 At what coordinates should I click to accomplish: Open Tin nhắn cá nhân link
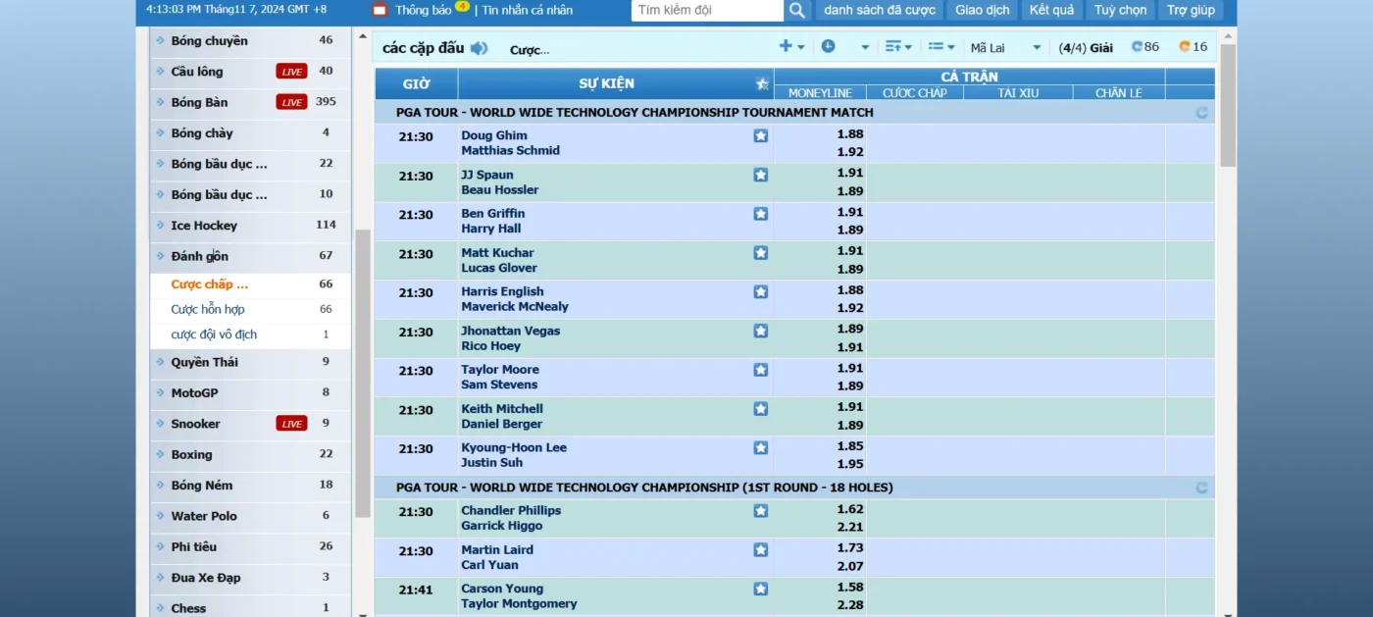(528, 11)
